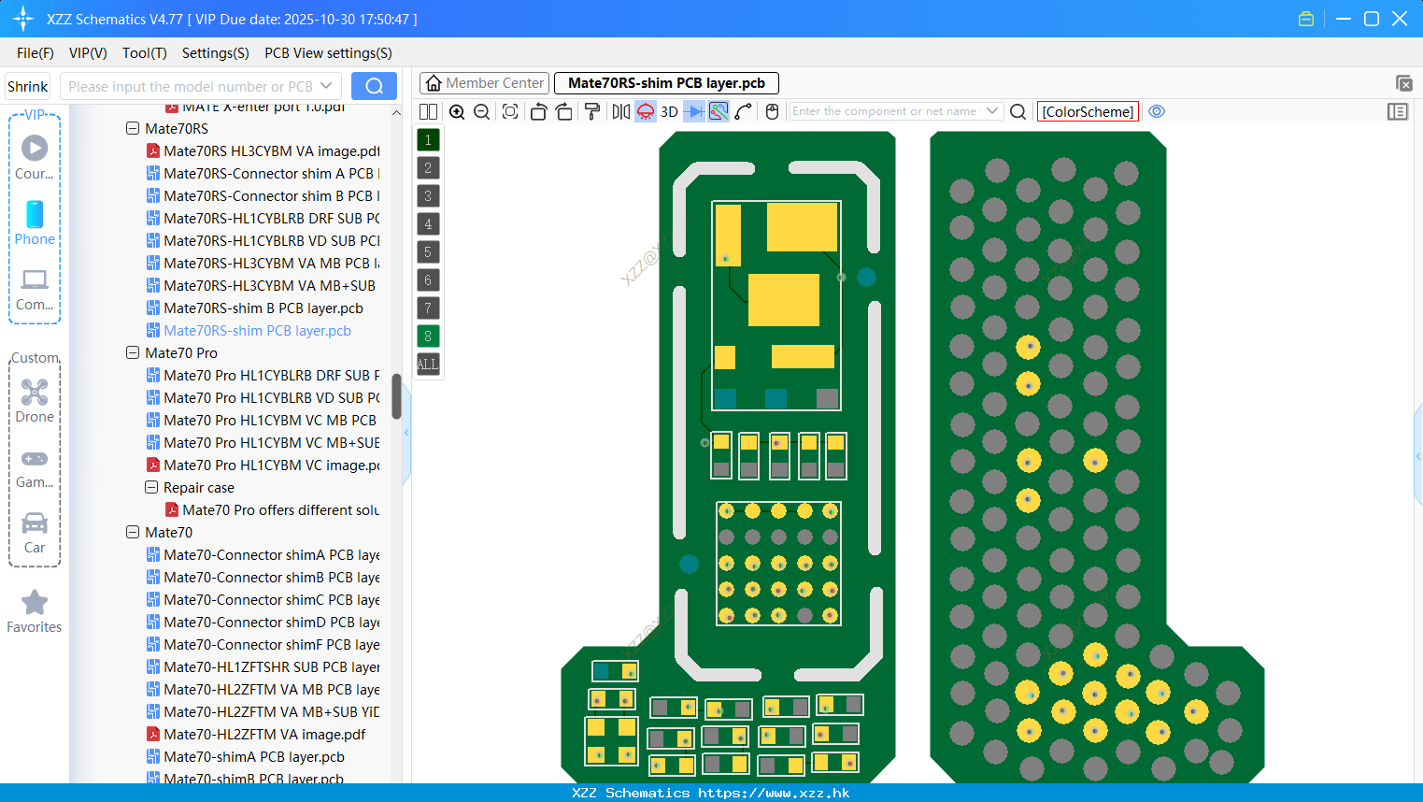Open the Member Center
Viewport: 1423px width, 802px height.
coord(484,83)
